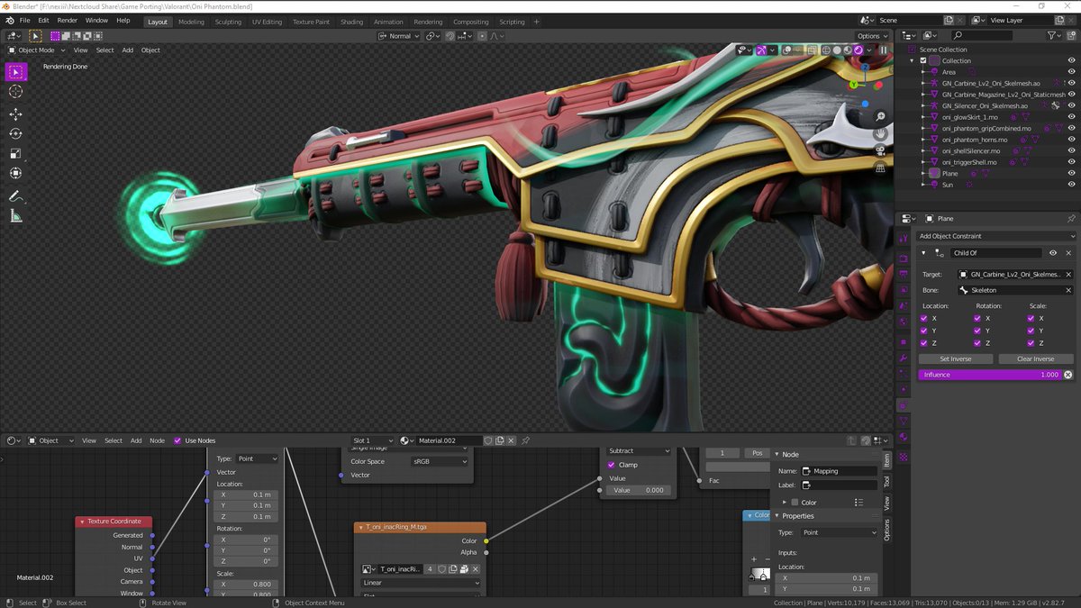The width and height of the screenshot is (1081, 608).
Task: Activate the Move tool
Action: [15, 114]
